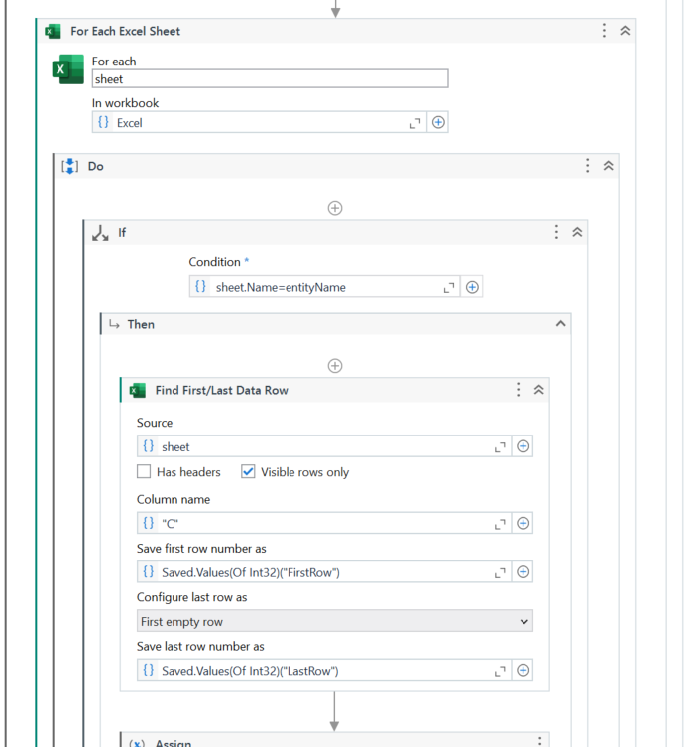Image resolution: width=697 pixels, height=747 pixels.
Task: Open the If activity options menu
Action: (556, 233)
